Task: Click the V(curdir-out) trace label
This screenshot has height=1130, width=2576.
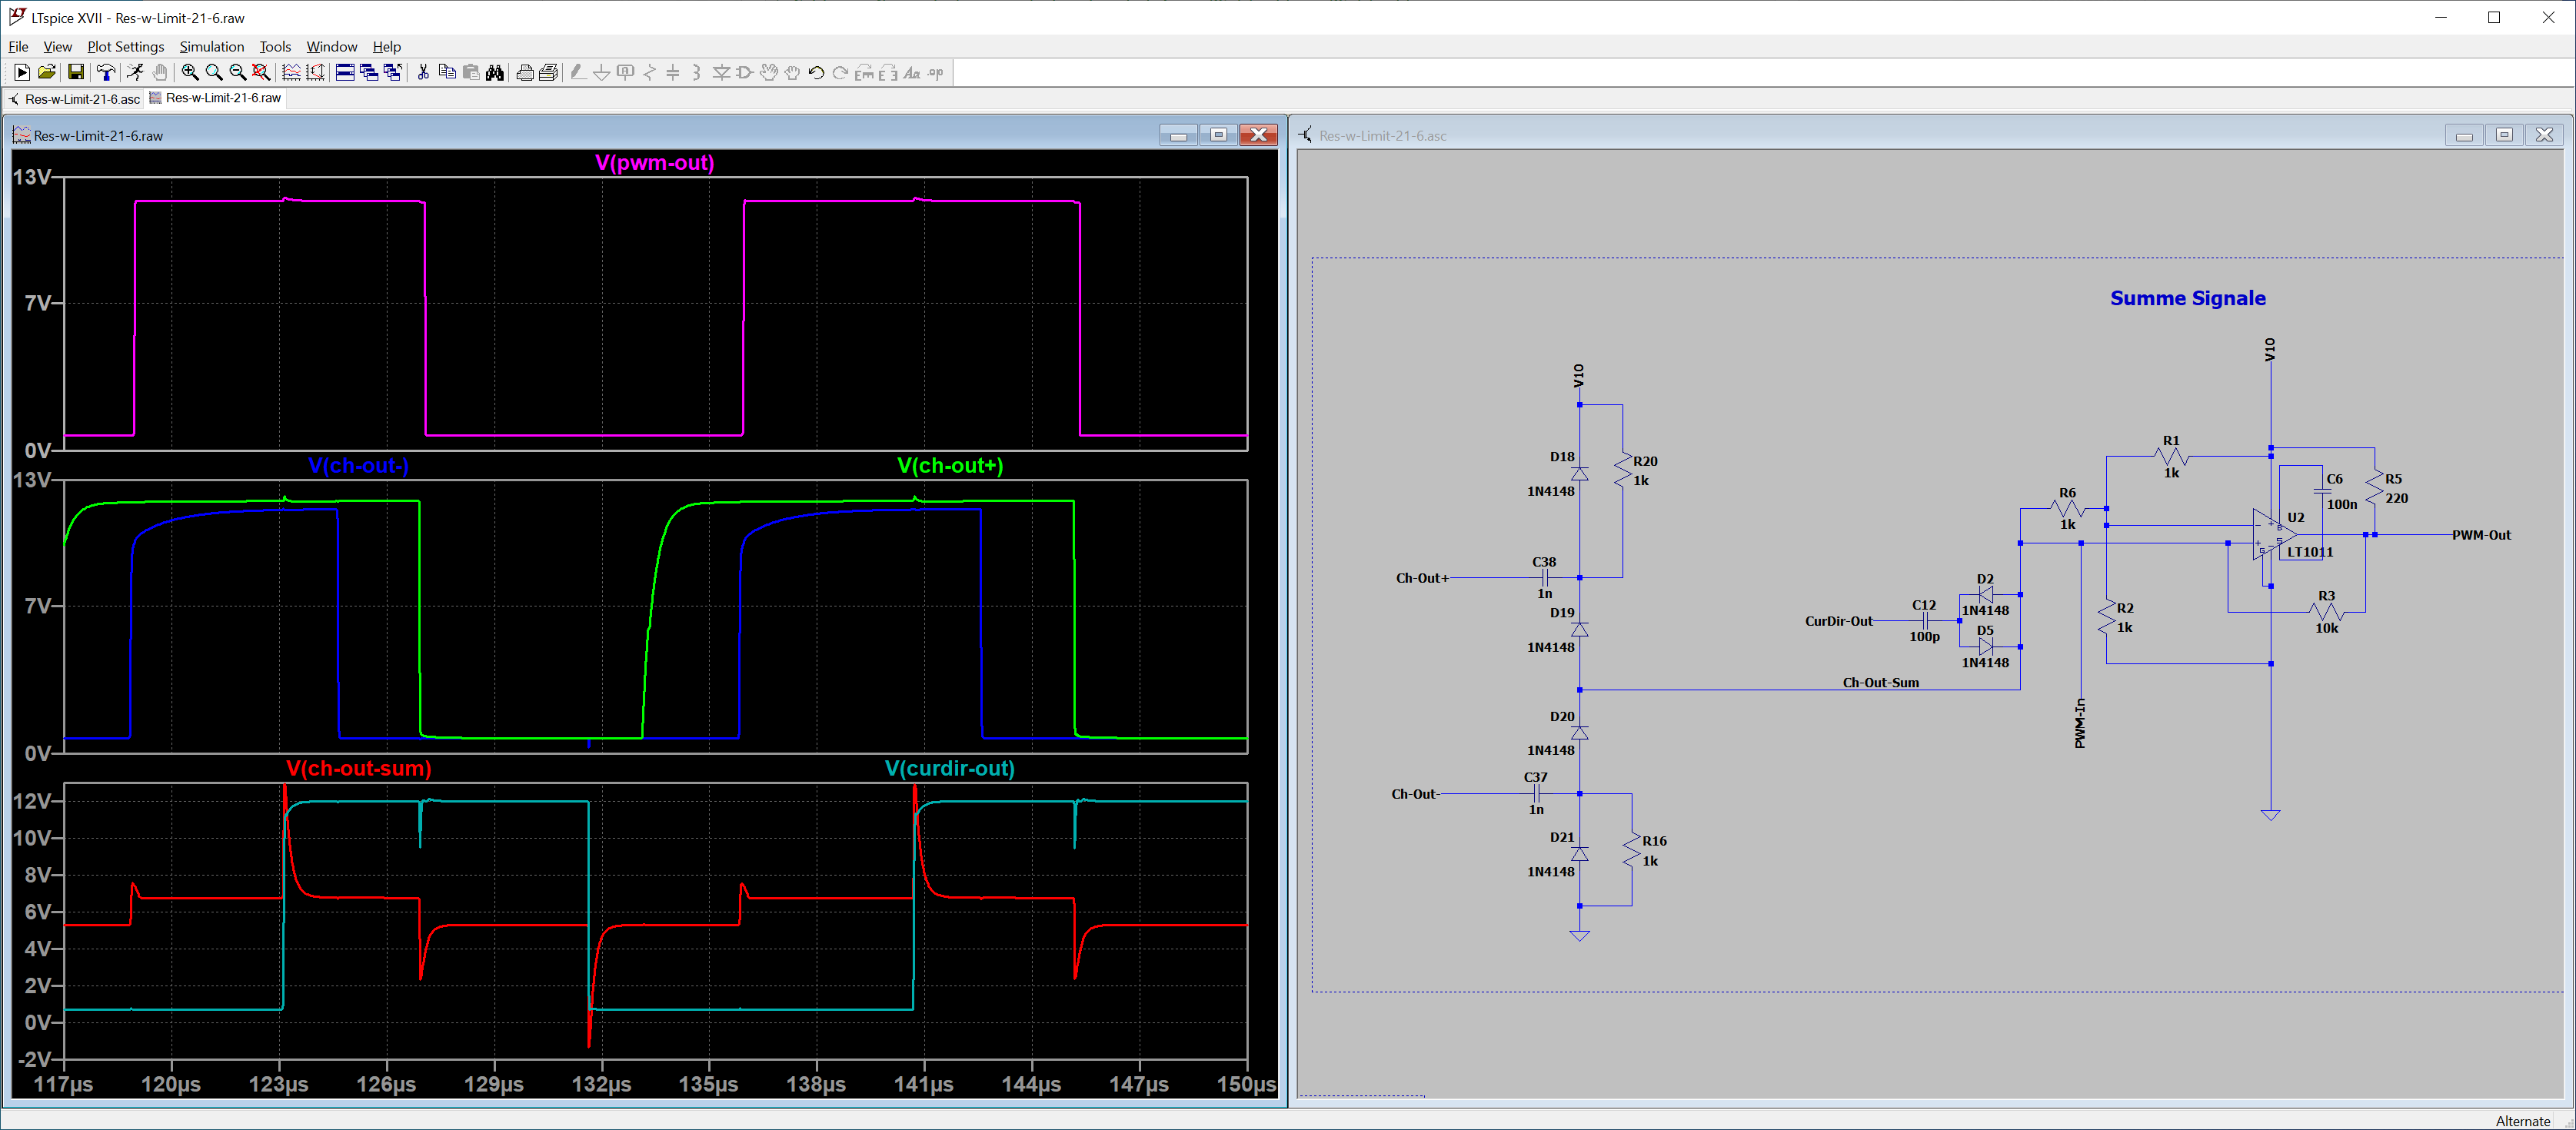Action: tap(950, 769)
